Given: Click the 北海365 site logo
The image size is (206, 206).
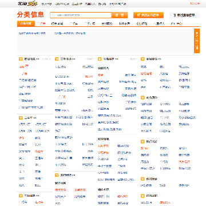Looking at the screenshot, I should pos(27,3).
